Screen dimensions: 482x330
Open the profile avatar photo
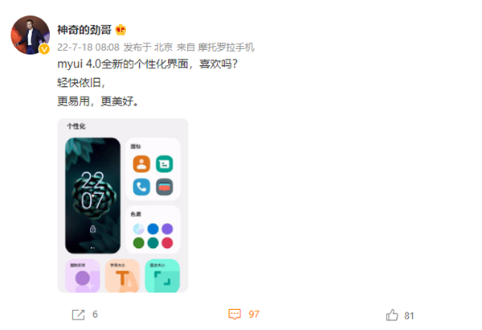click(31, 35)
